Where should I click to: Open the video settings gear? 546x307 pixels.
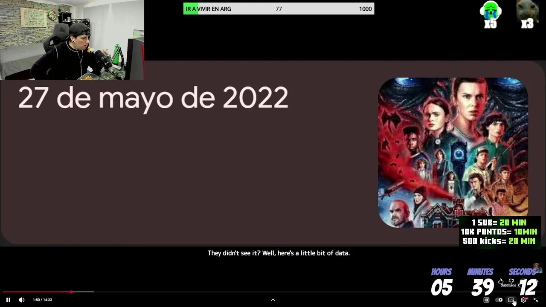523,300
